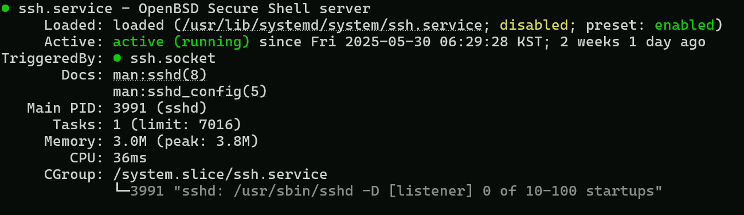The width and height of the screenshot is (744, 215).
Task: Click the 'TriggeredBy:' field label
Action: [53, 58]
